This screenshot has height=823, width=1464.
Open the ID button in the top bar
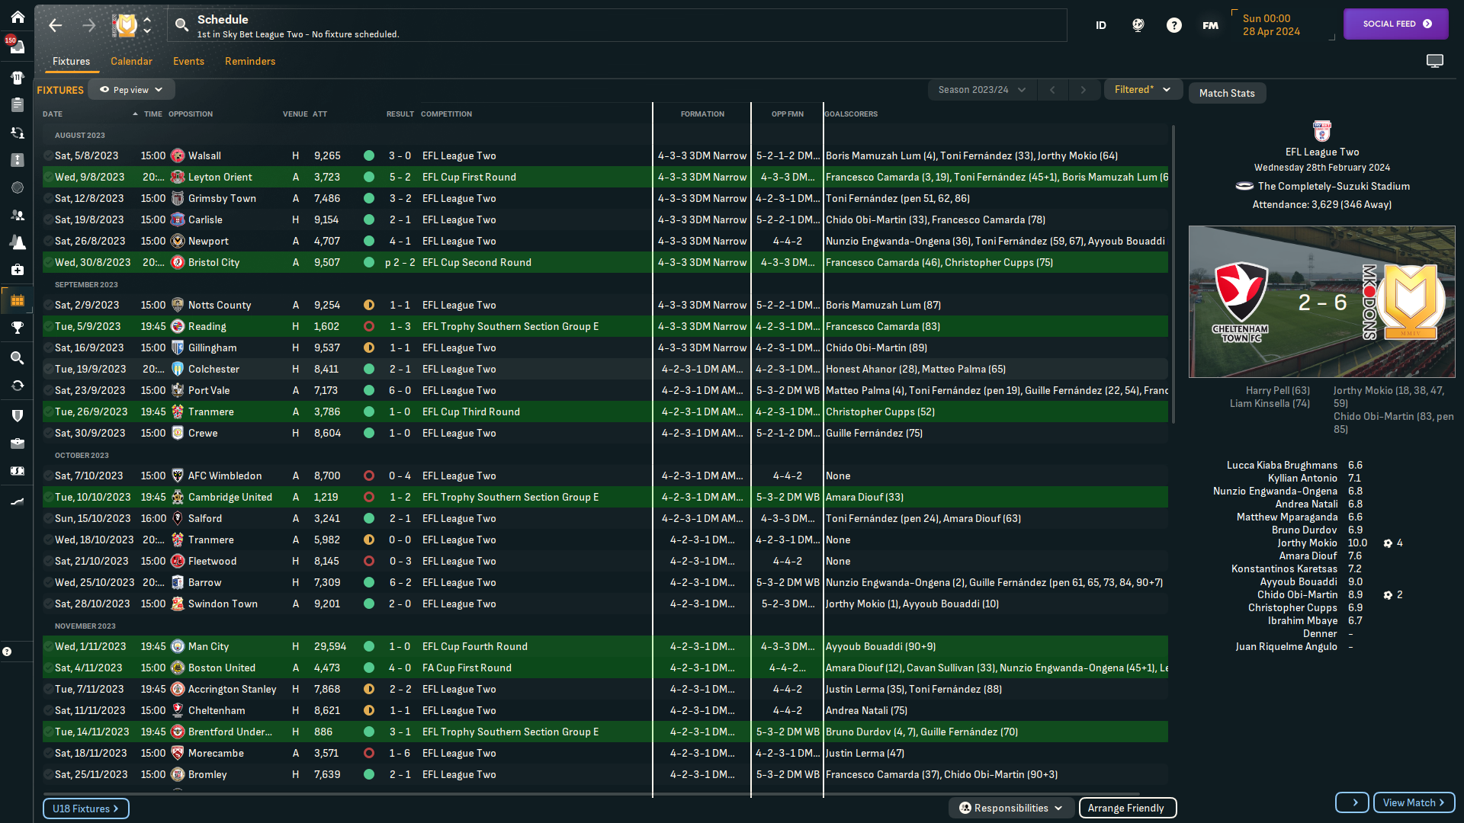pos(1100,25)
